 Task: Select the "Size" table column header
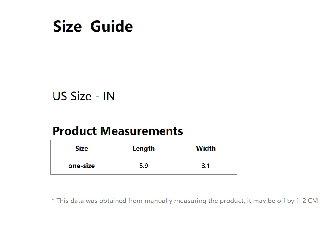click(82, 149)
